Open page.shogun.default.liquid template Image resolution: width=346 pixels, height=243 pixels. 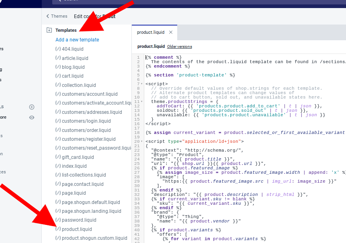pos(88,202)
